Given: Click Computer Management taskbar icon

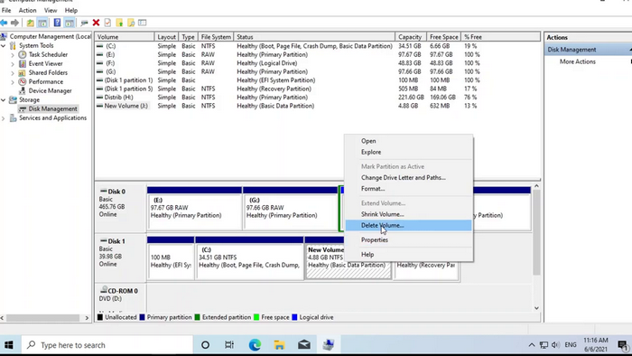Looking at the screenshot, I should tap(329, 345).
